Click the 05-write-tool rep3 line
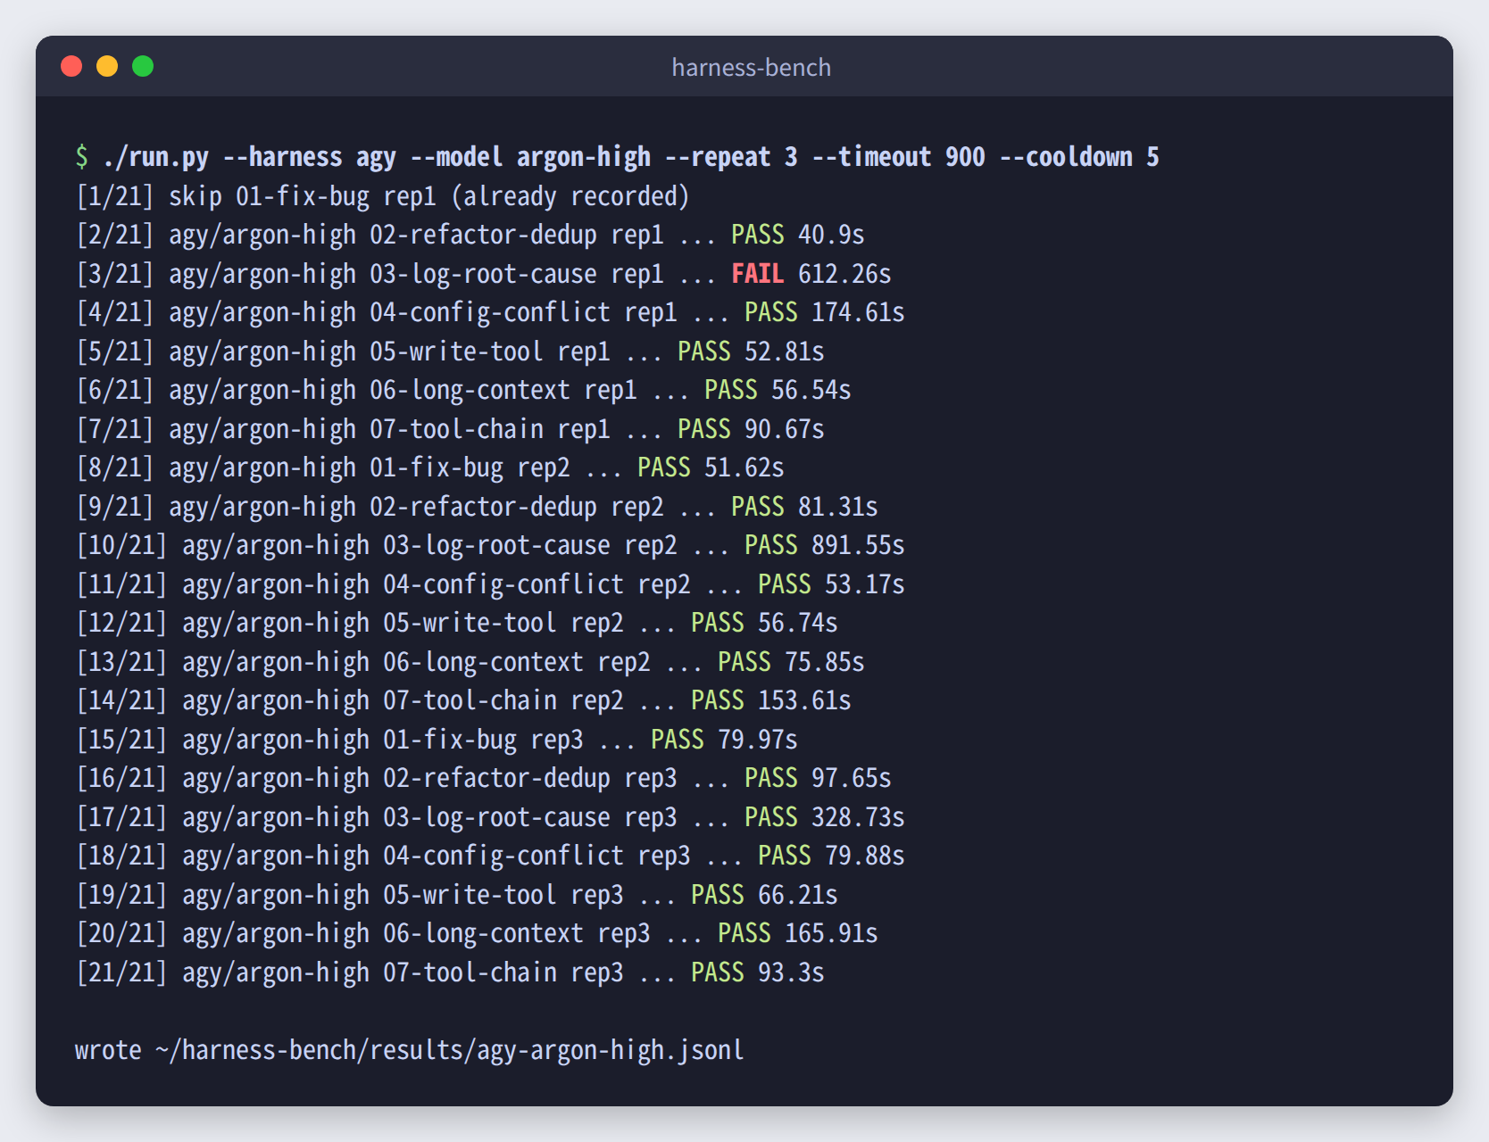Image resolution: width=1489 pixels, height=1142 pixels. click(x=456, y=895)
